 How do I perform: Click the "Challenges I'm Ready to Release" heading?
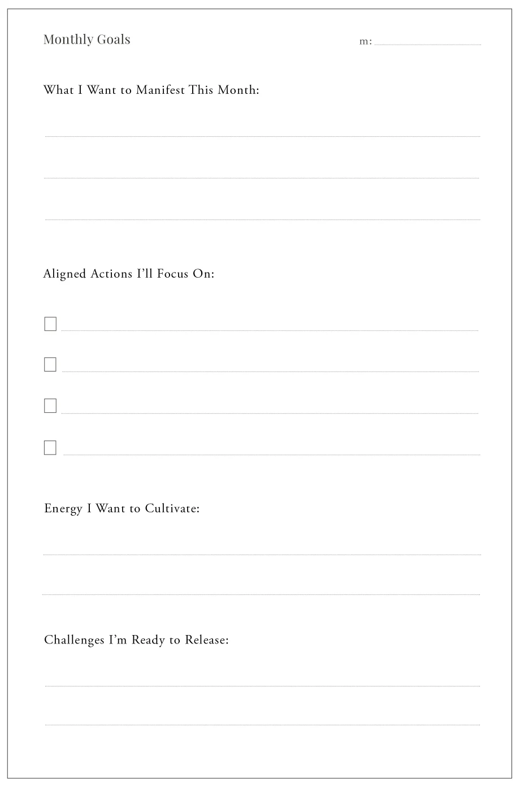click(x=136, y=640)
